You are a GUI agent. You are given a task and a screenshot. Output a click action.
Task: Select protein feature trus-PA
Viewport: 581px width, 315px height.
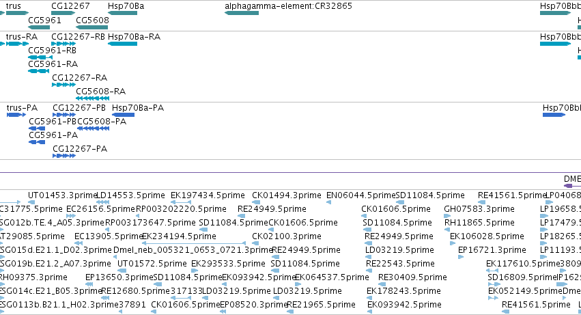pos(16,115)
